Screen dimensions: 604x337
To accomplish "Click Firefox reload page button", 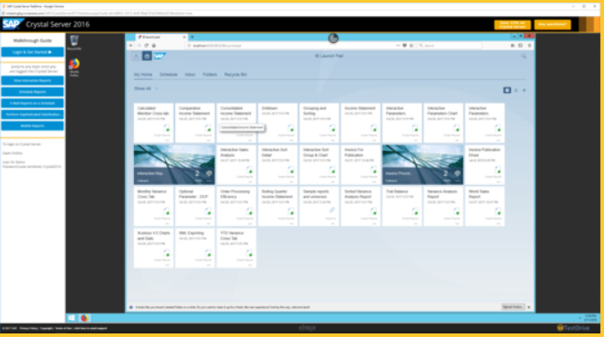I will pyautogui.click(x=147, y=46).
